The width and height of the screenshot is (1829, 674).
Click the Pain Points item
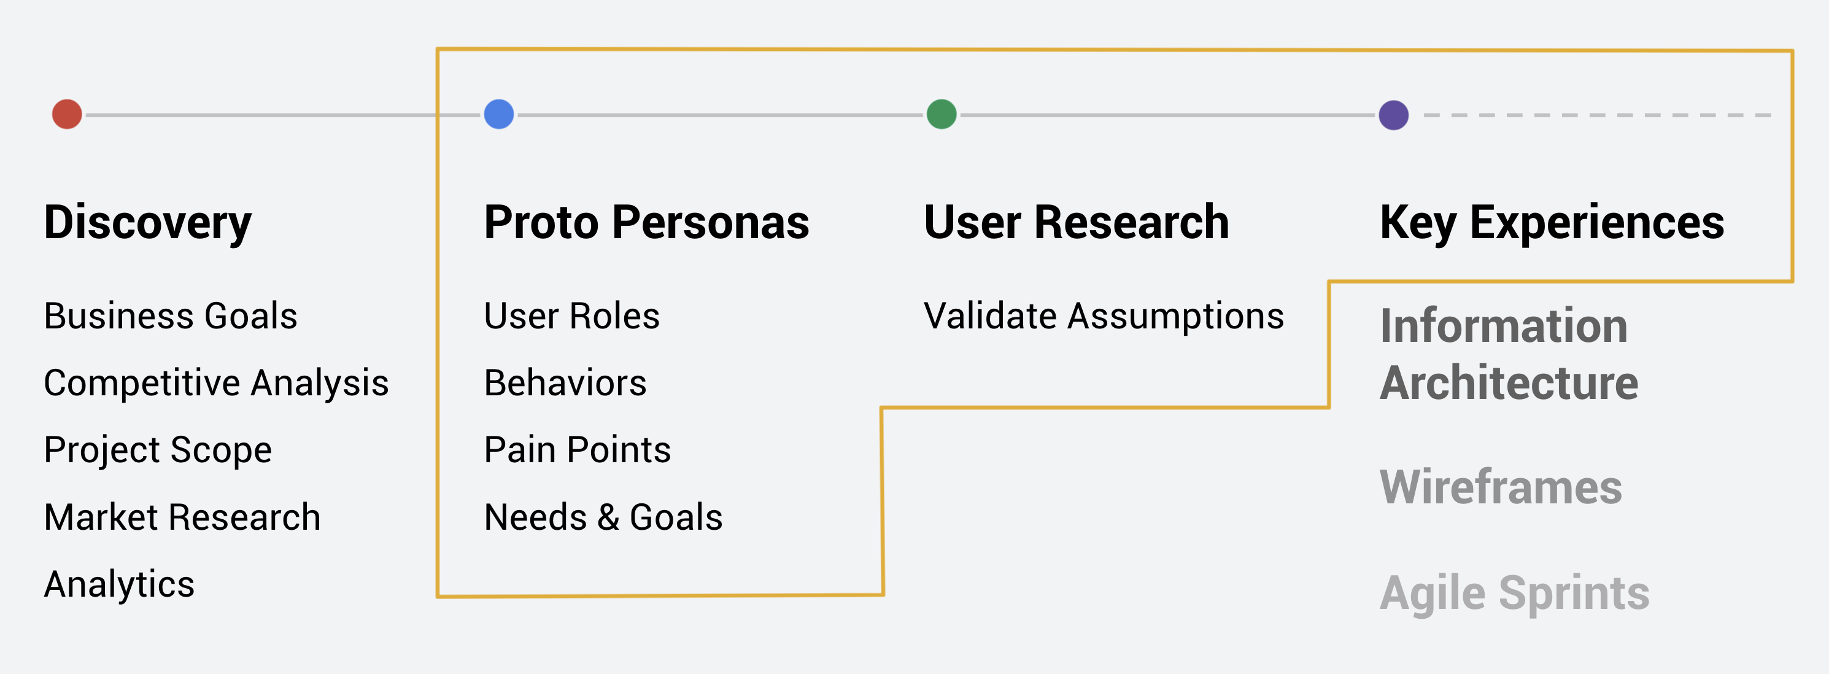click(578, 451)
